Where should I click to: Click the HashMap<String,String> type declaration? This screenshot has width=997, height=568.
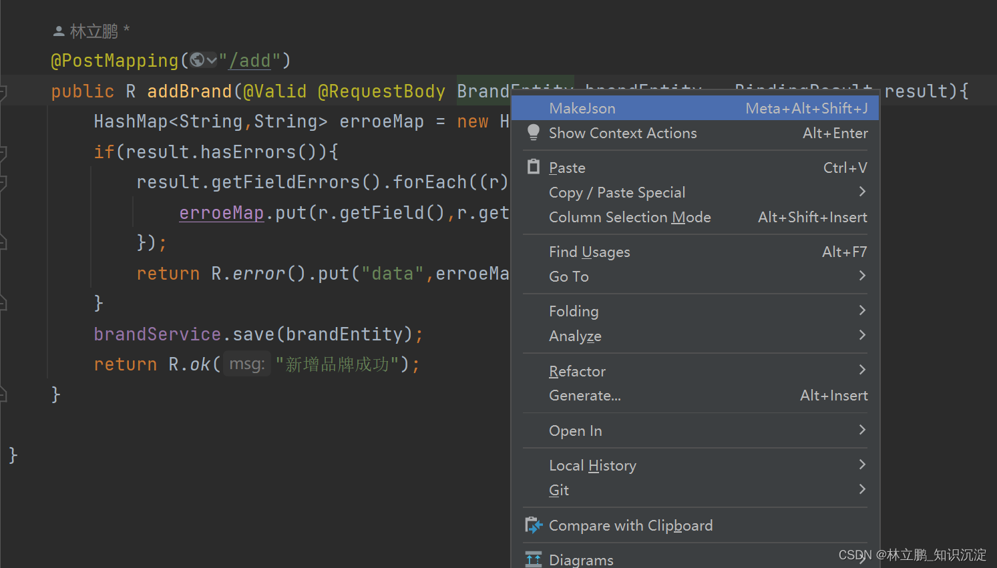pos(210,121)
